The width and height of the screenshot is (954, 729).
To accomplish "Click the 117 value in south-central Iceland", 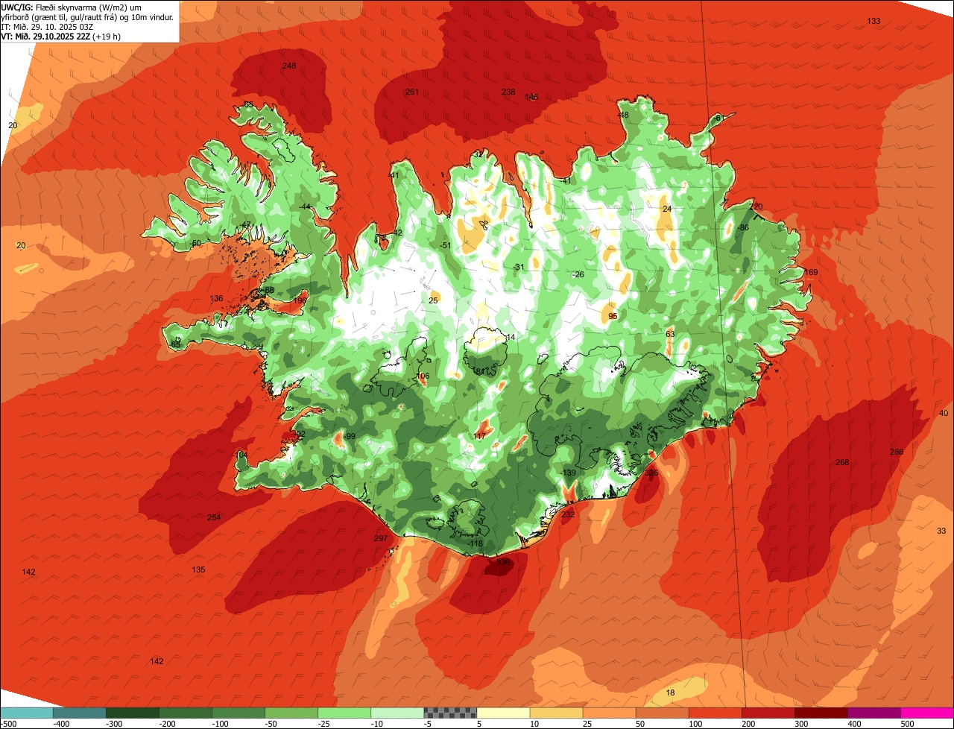I will [x=480, y=436].
